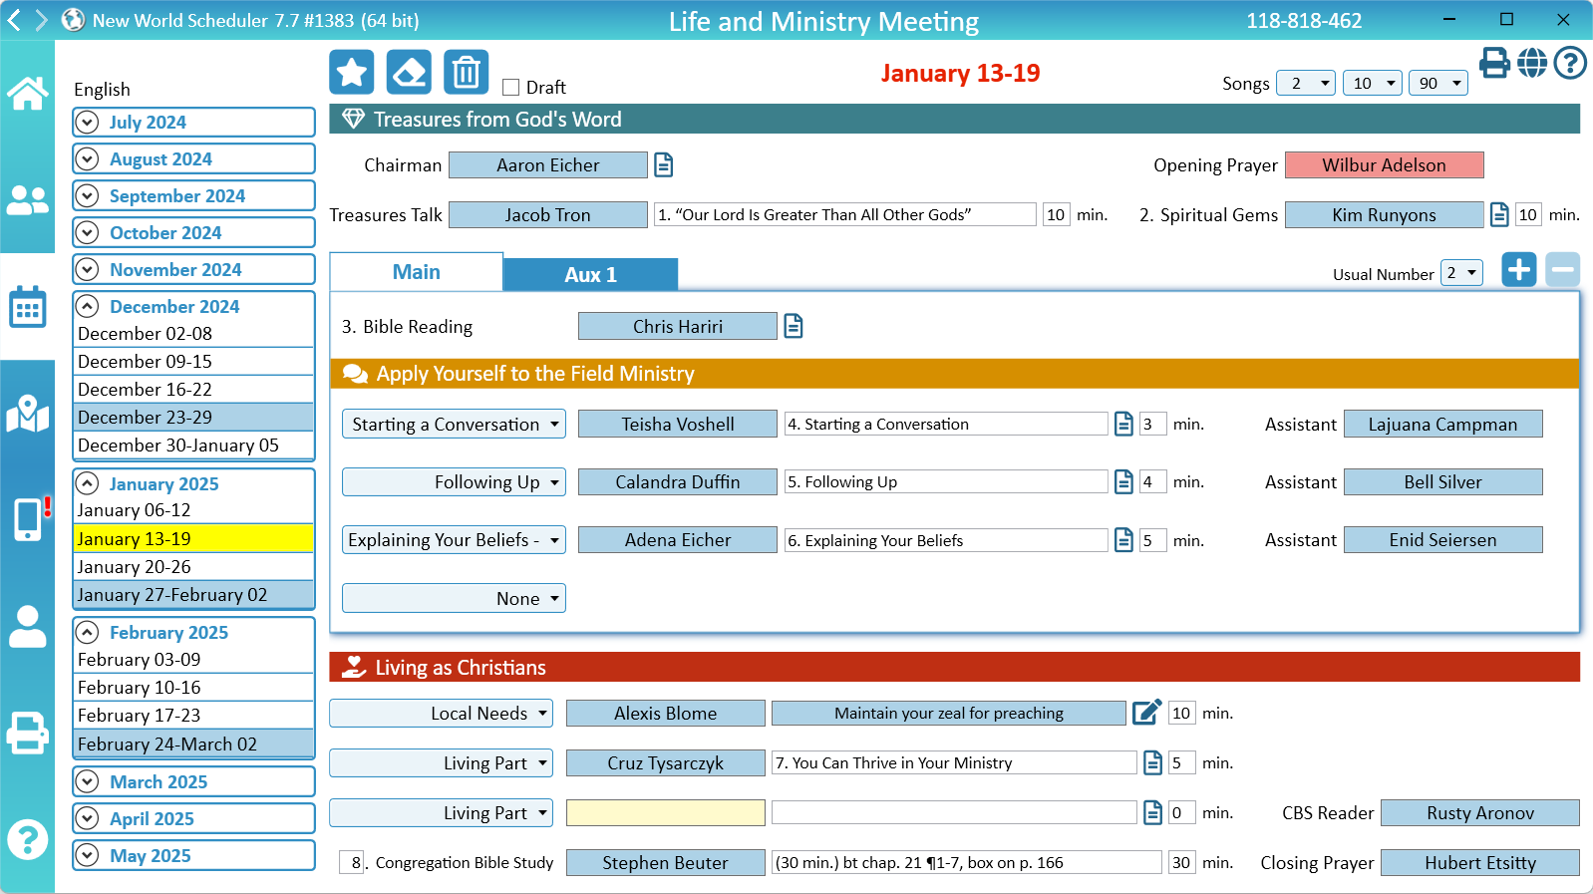Open Starting a Conversation part type dropdown
Screen dimensions: 1593x894
click(x=454, y=424)
